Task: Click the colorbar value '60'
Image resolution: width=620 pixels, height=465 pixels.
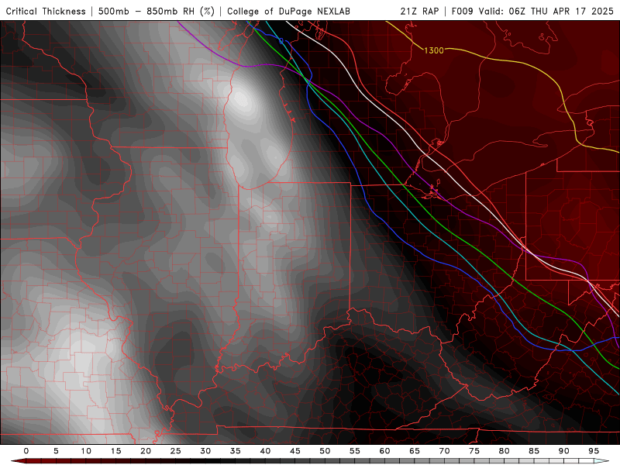Action: [x=384, y=451]
